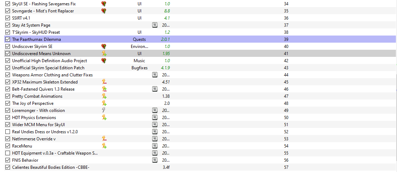Viewport: 397px width, 172px height.
Task: Click calendar icon on RaceMenu row
Action: [155, 146]
